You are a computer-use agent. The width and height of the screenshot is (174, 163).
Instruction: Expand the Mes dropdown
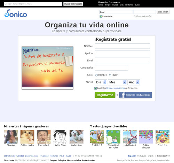click(x=117, y=82)
